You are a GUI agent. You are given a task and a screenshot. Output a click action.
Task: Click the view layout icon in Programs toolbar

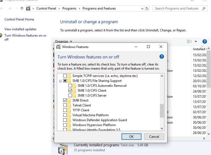[189, 41]
